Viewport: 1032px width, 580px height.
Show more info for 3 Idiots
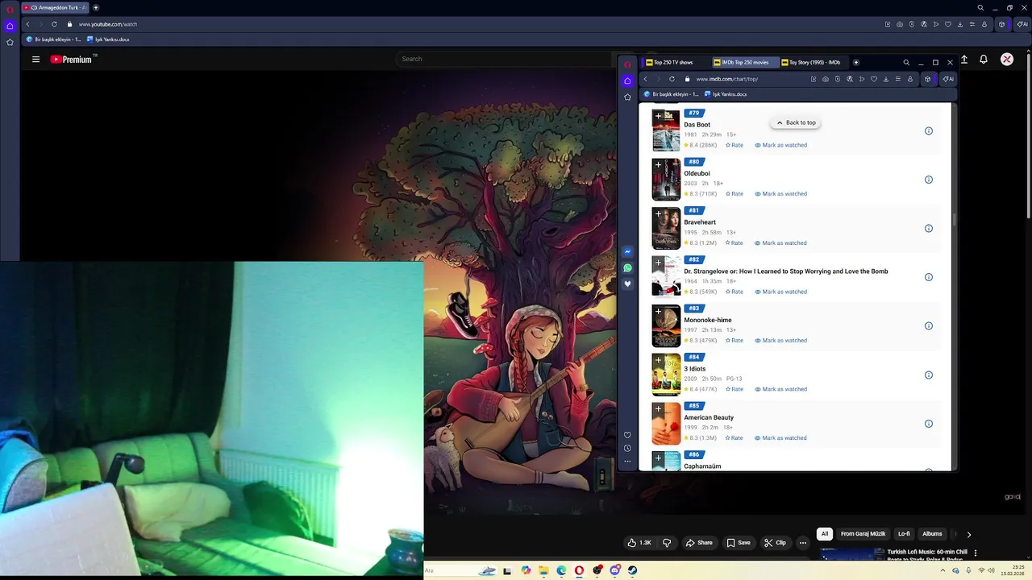(929, 375)
